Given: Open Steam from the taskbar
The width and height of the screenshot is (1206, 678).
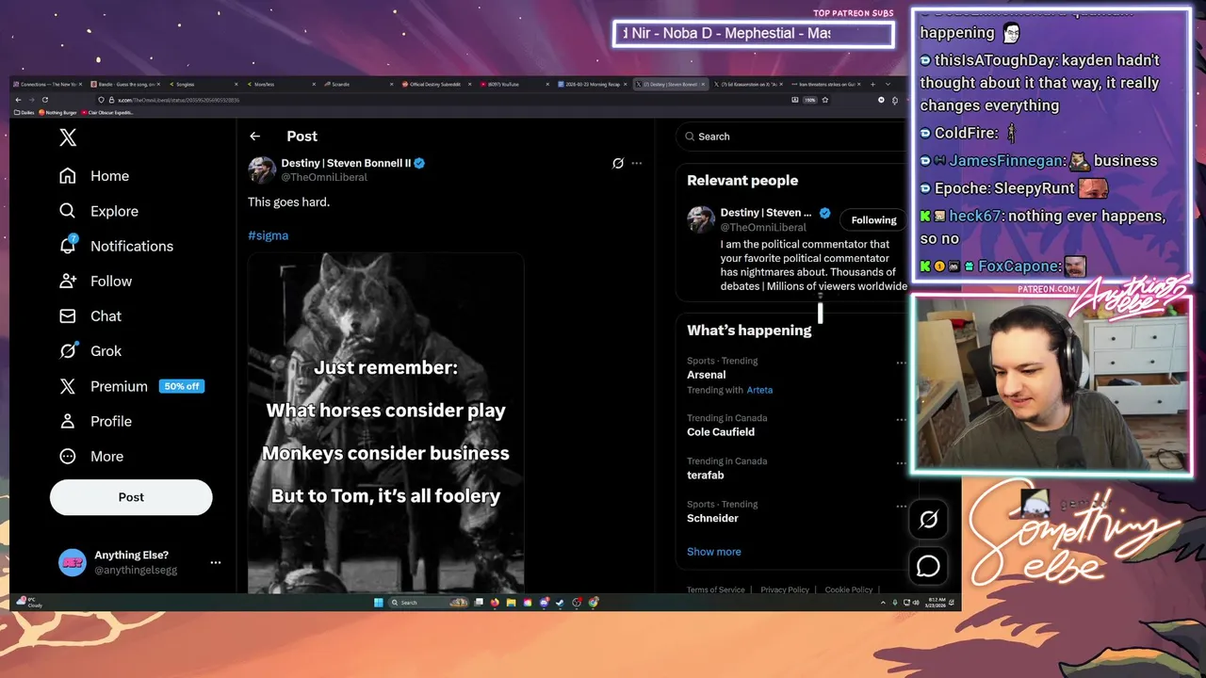Looking at the screenshot, I should pyautogui.click(x=560, y=603).
